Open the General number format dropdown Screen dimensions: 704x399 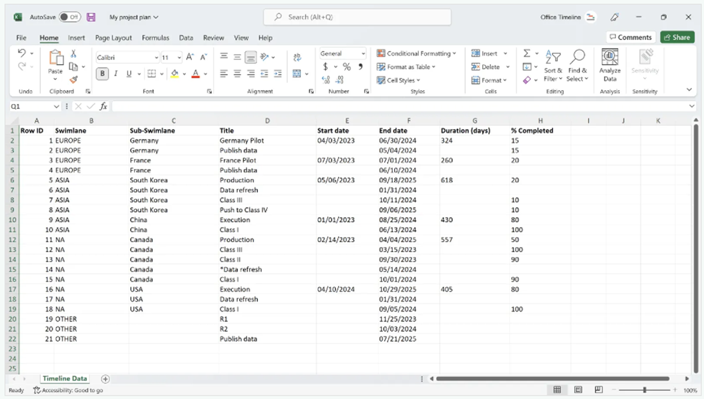click(x=363, y=53)
